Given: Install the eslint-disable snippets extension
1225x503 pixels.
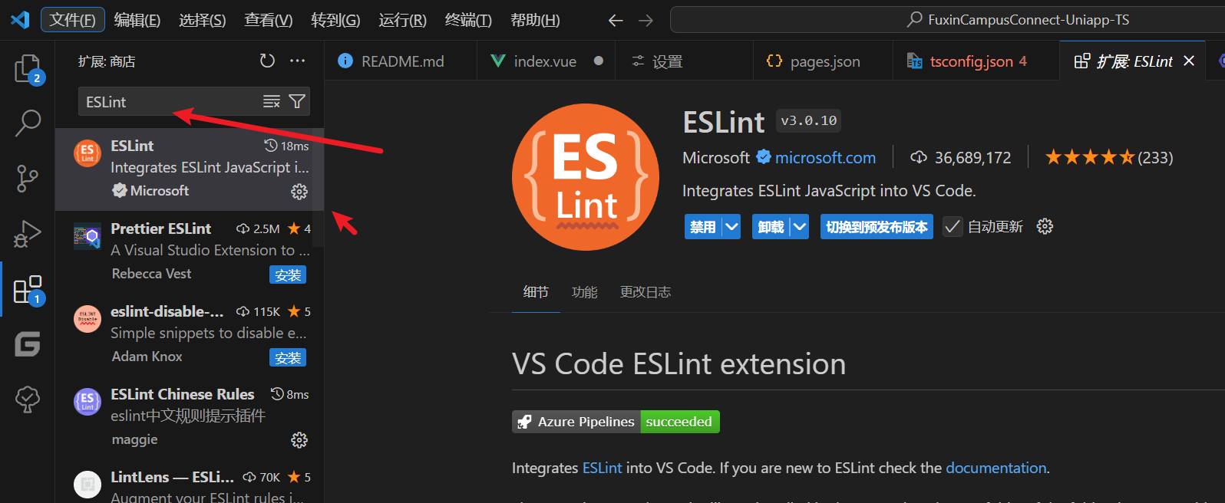Looking at the screenshot, I should point(288,357).
